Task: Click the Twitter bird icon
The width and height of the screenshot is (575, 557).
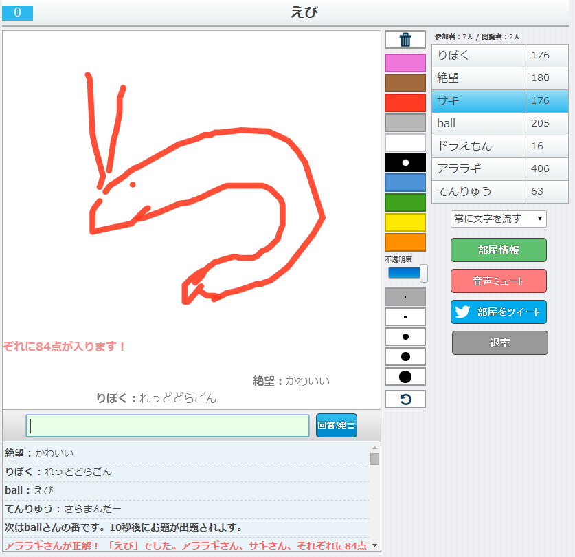Action: coord(462,312)
